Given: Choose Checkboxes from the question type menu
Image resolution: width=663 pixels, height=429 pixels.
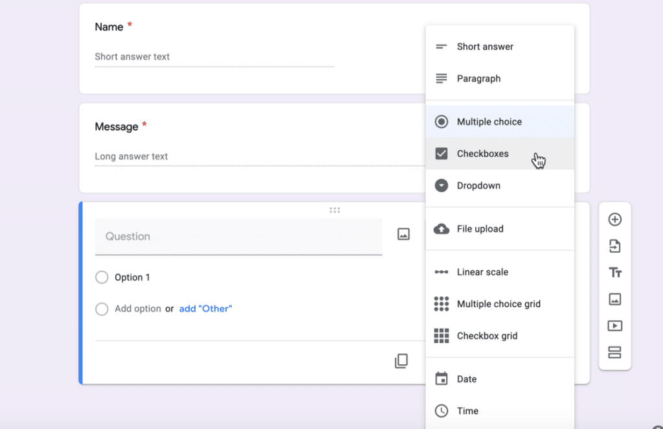Looking at the screenshot, I should pyautogui.click(x=484, y=154).
